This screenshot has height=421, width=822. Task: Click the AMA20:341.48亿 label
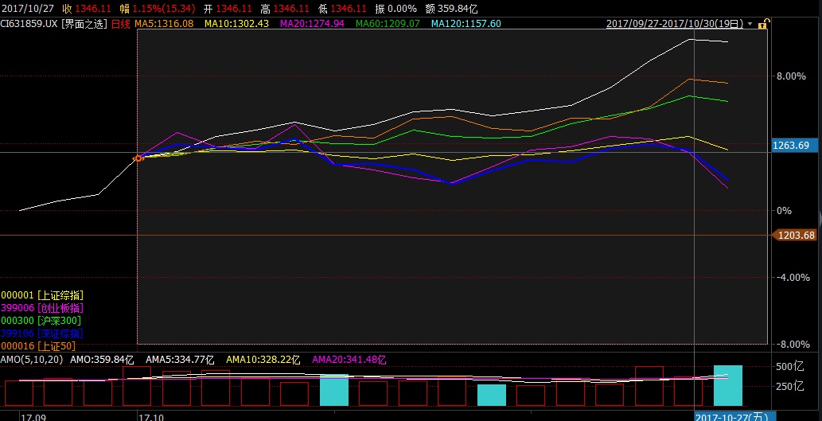(x=349, y=360)
